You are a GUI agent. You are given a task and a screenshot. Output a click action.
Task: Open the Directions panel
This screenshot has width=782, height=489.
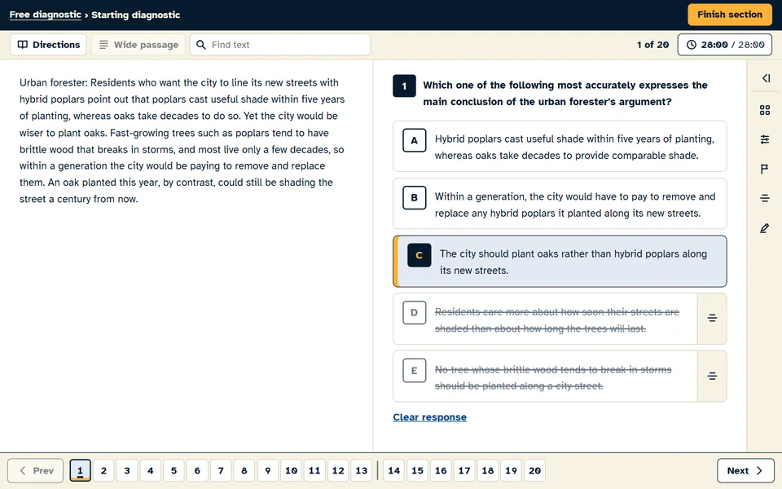click(48, 45)
